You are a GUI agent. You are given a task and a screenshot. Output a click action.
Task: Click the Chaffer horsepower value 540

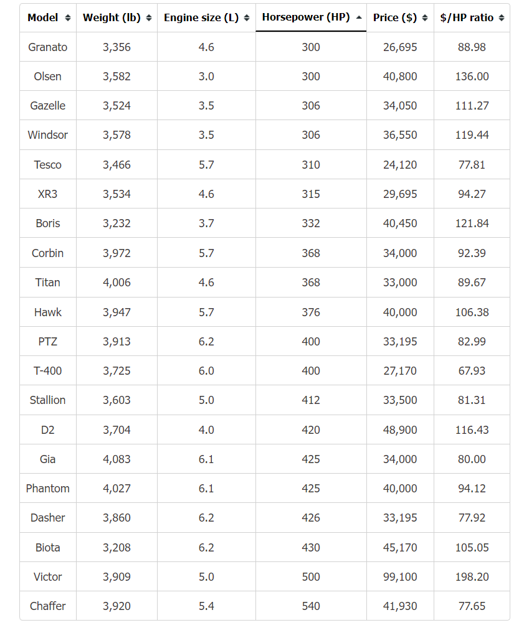[x=311, y=606]
